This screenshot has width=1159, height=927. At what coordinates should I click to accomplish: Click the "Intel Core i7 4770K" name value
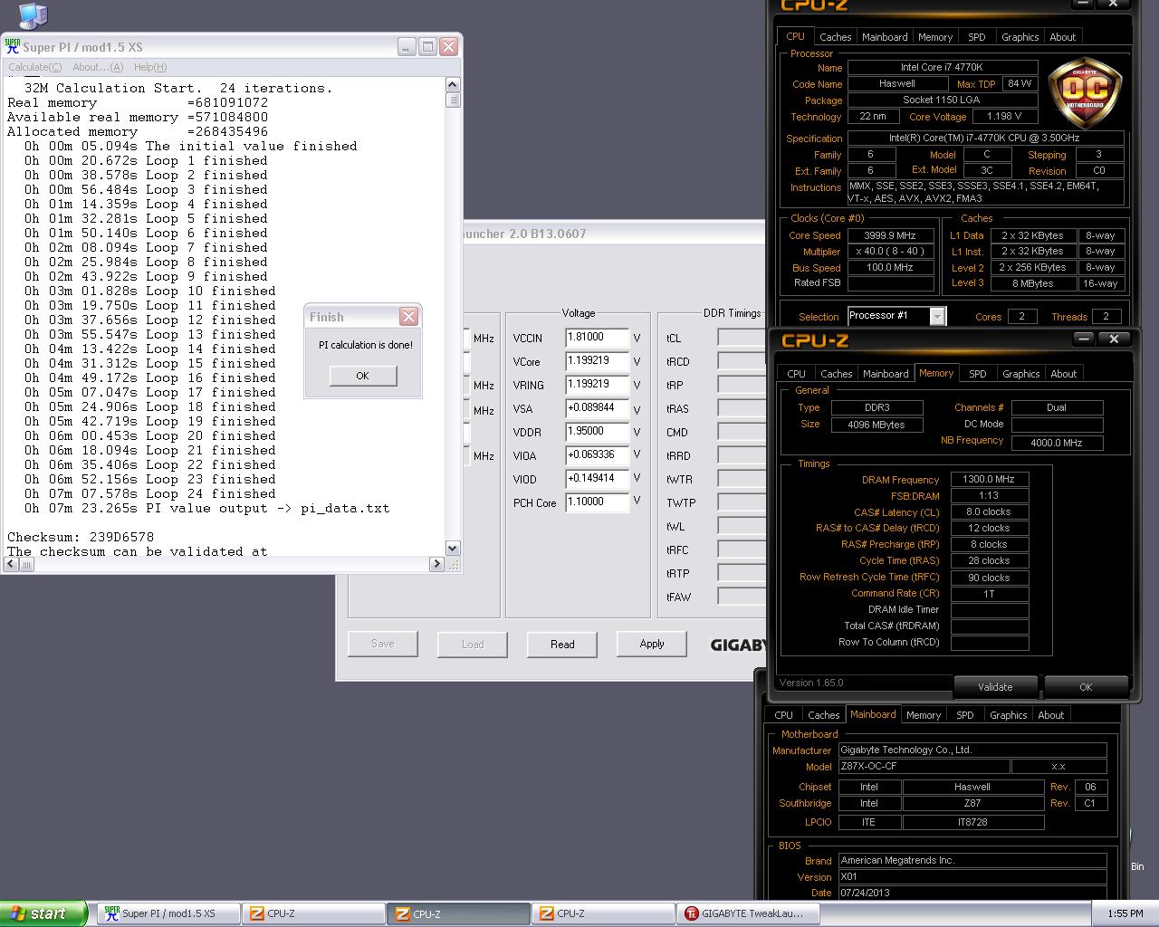(942, 68)
